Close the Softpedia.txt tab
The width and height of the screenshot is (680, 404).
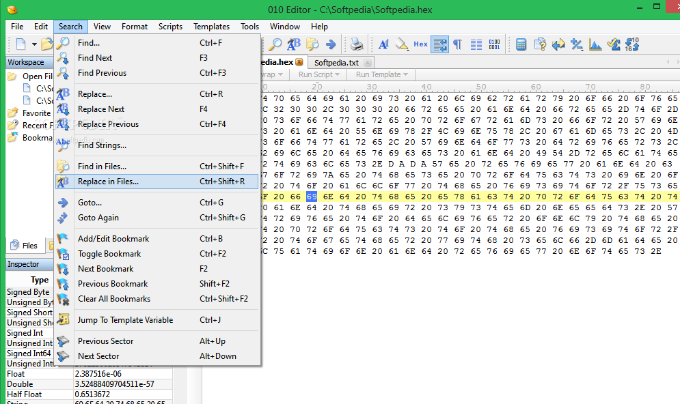pyautogui.click(x=367, y=63)
